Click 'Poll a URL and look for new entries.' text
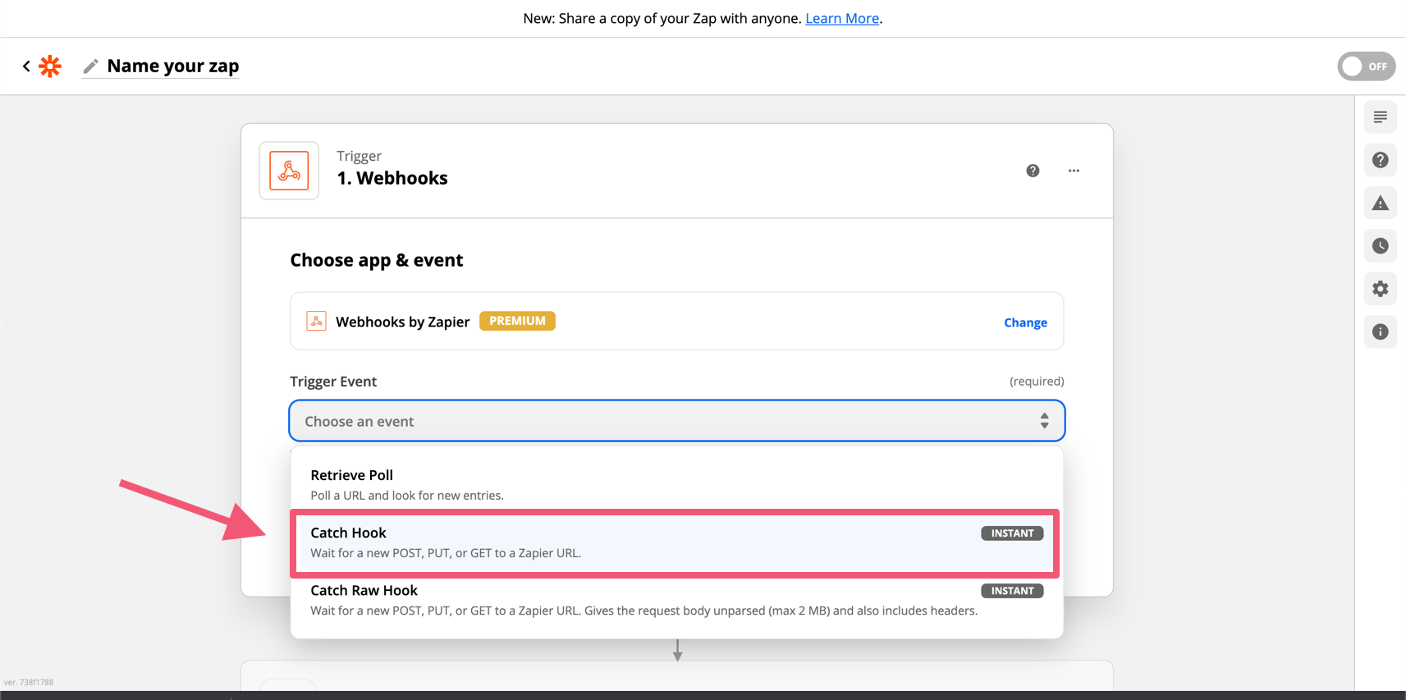Viewport: 1406px width, 700px height. (x=407, y=496)
